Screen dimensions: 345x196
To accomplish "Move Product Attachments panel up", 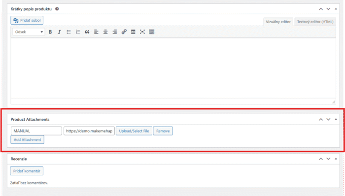I will 321,119.
